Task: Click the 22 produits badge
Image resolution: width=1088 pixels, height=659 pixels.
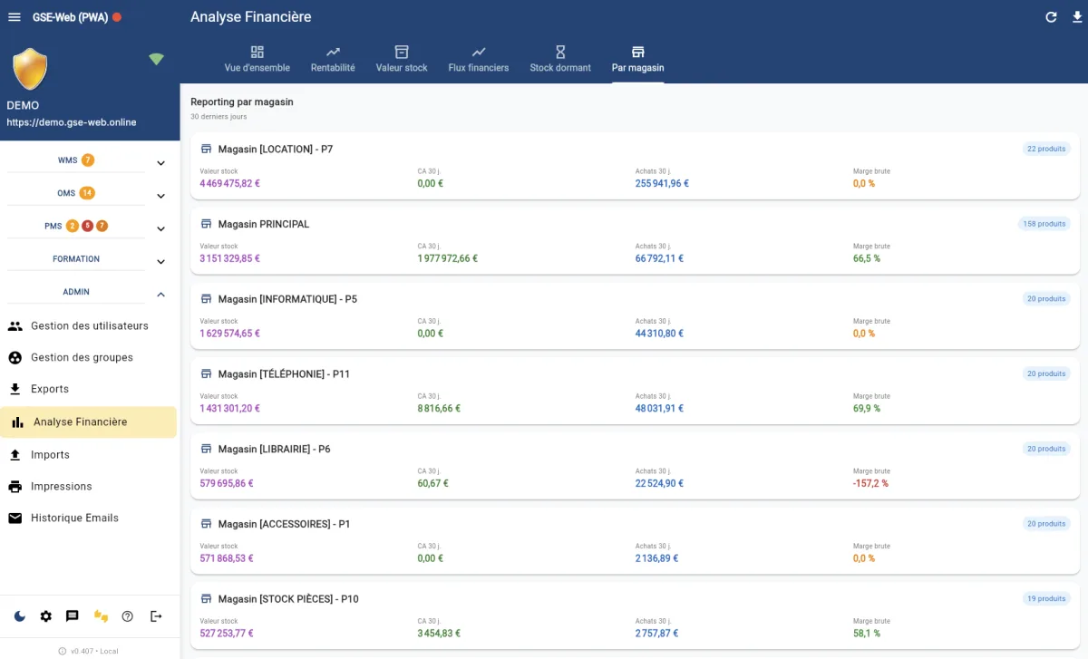Action: [1045, 149]
